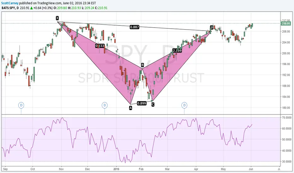Click the 0.899 ratio label
This screenshot has width=294, height=173.
[142, 103]
